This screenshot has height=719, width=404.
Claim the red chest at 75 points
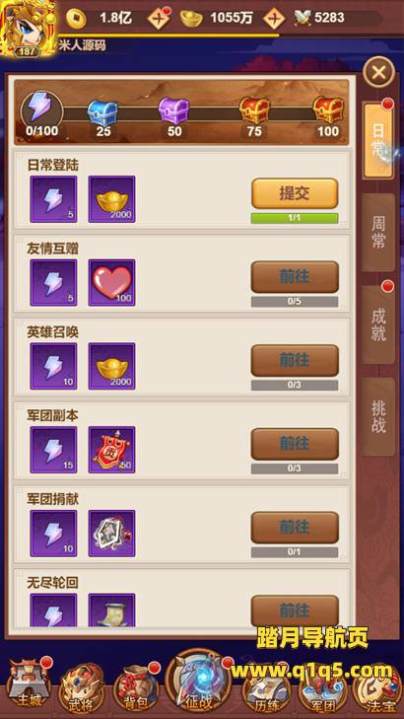pyautogui.click(x=254, y=111)
